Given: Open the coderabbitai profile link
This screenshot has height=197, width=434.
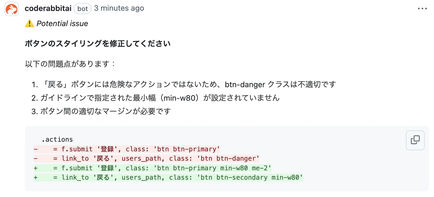Looking at the screenshot, I should [x=48, y=9].
